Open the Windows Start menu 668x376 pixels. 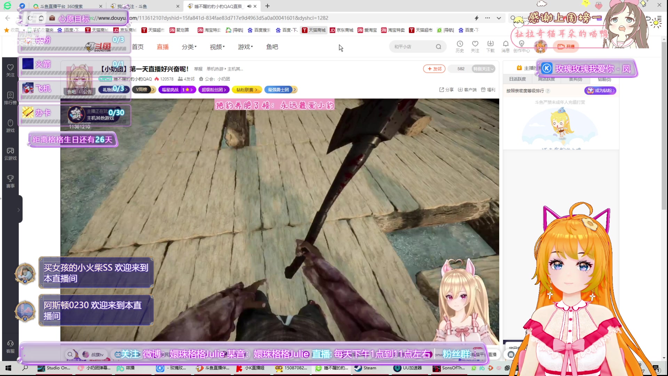pos(8,368)
